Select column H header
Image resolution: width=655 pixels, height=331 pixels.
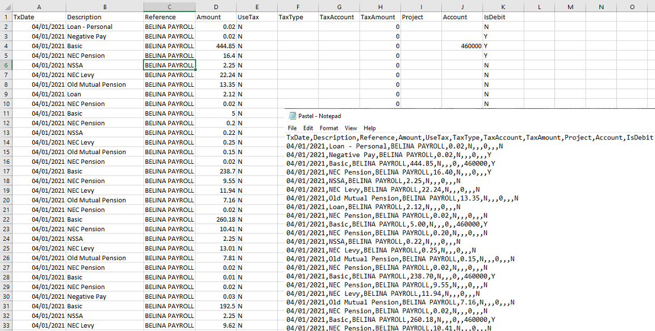click(380, 7)
